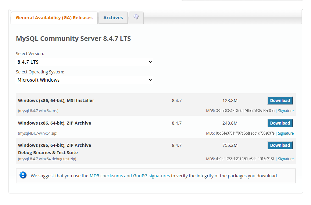This screenshot has height=205, width=311.
Task: Open the info bubble icon tab
Action: pos(136,18)
